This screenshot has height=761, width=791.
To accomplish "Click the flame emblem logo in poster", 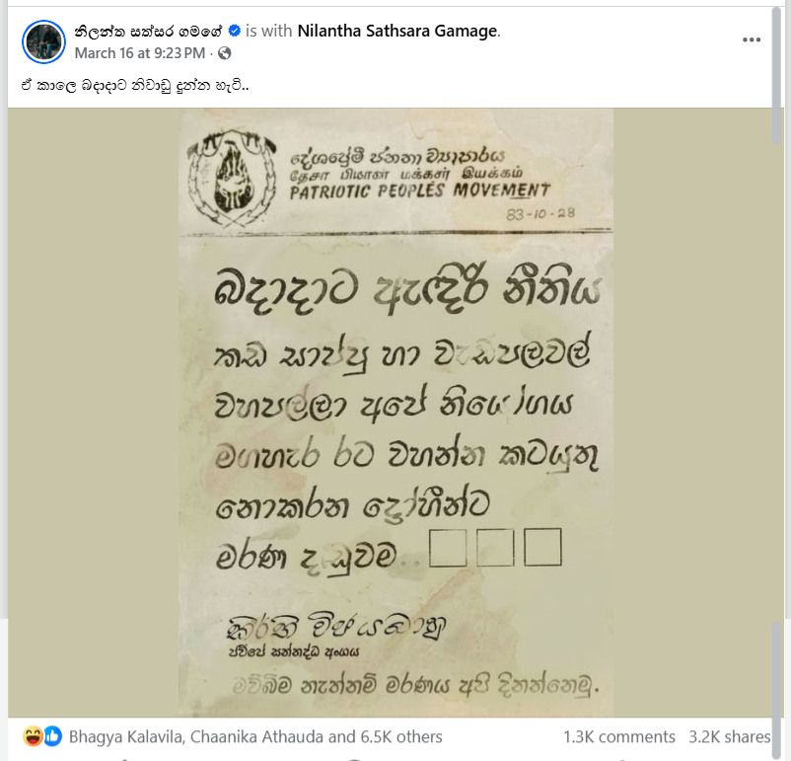I will coord(232,178).
